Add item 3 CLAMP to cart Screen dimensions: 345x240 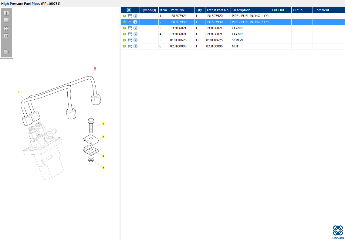pos(130,28)
